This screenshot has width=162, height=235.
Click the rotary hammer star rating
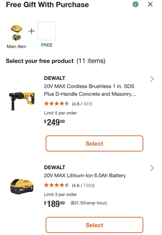pos(57,104)
